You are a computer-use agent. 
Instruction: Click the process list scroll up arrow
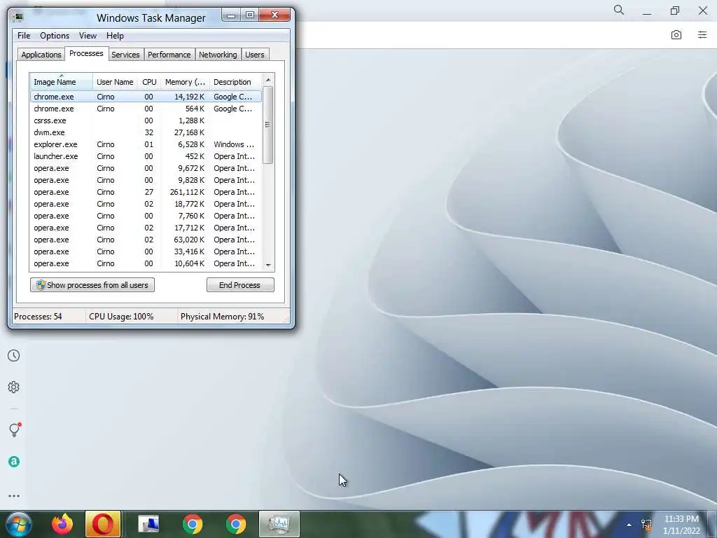click(x=268, y=80)
